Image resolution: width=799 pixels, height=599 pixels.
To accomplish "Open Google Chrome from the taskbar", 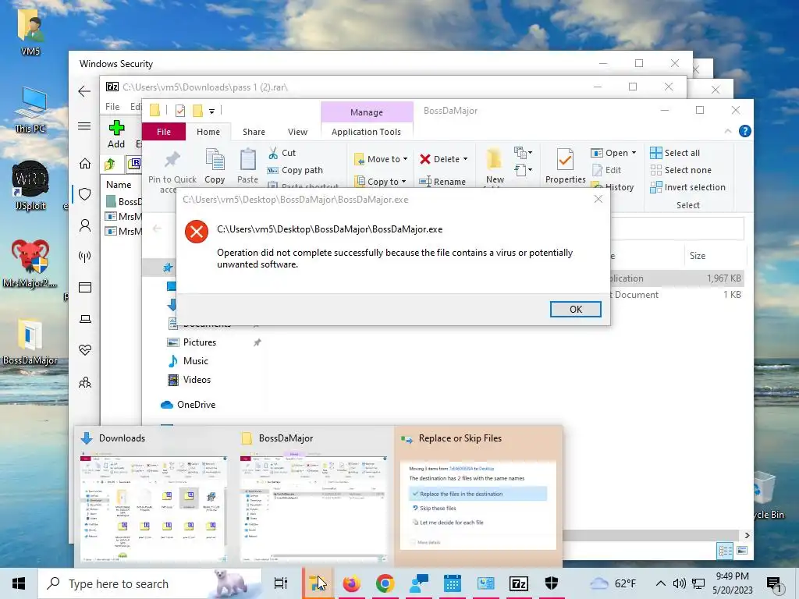I will (385, 583).
